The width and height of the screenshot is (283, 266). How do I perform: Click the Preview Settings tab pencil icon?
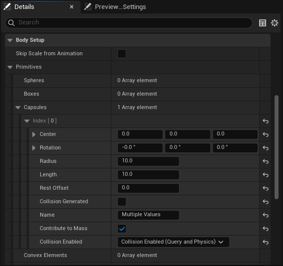(x=88, y=7)
